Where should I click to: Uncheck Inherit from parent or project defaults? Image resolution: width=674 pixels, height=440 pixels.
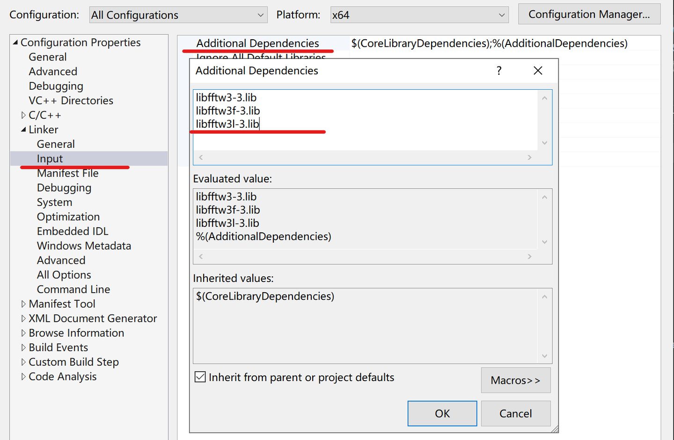pos(200,377)
